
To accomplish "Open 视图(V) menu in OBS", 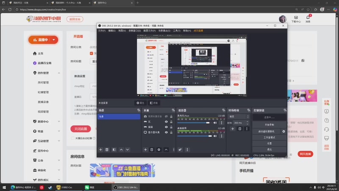I will (x=122, y=31).
